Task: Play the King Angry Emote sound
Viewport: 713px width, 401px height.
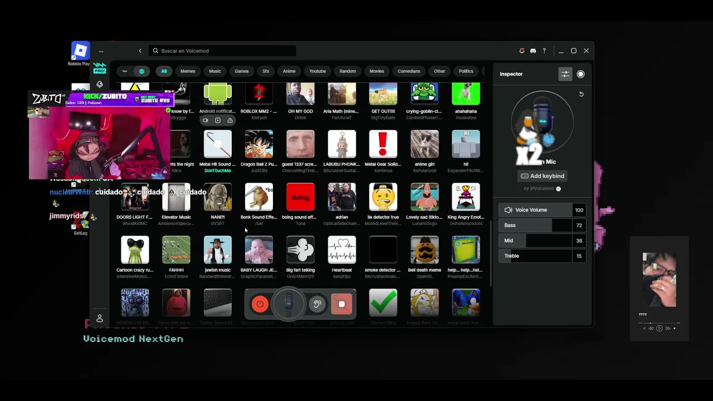Action: click(x=466, y=197)
